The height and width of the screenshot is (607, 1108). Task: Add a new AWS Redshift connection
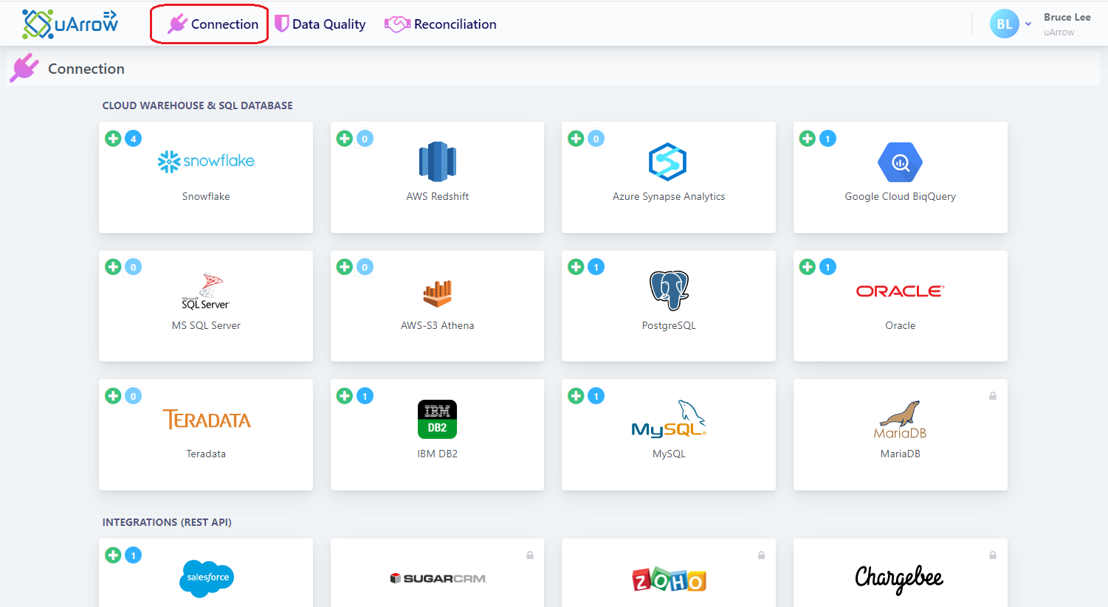point(345,139)
